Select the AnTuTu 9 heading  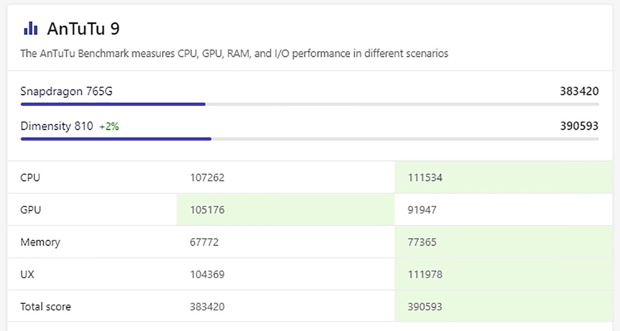click(x=83, y=29)
